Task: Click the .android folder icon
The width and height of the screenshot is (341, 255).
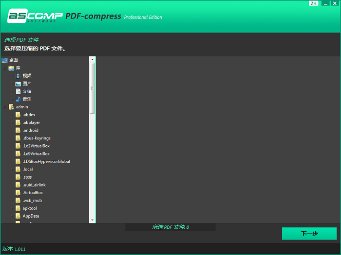Action: click(18, 130)
